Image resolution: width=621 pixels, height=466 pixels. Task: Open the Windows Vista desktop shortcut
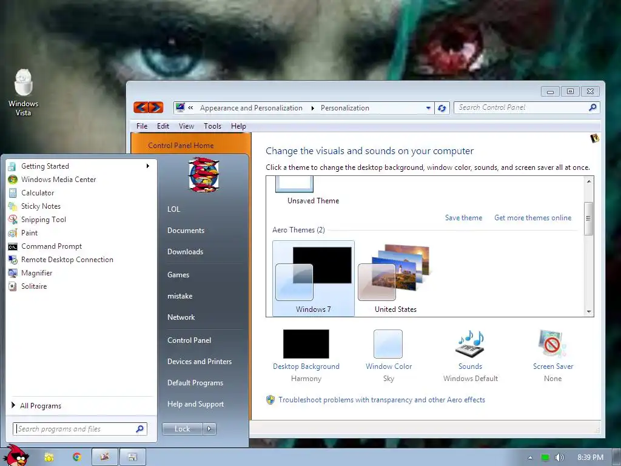coord(24,93)
